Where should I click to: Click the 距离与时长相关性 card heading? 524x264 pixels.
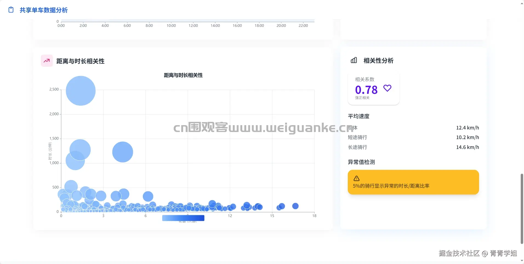pyautogui.click(x=80, y=61)
